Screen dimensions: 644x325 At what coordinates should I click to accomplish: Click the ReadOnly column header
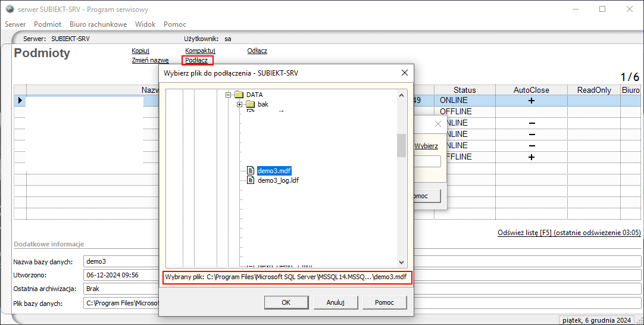[x=594, y=90]
